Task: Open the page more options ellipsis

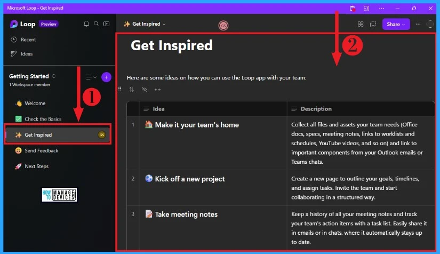Action: click(x=418, y=24)
